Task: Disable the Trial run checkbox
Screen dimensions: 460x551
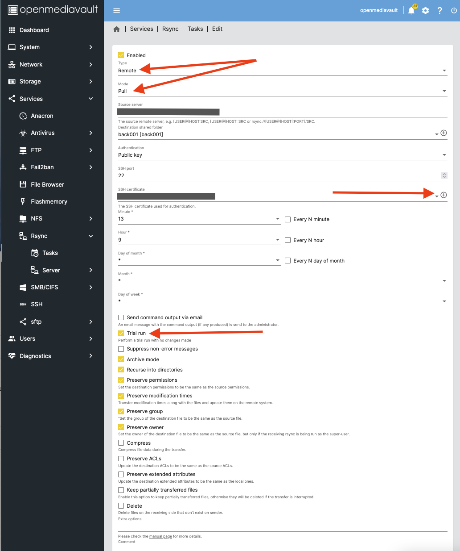Action: (121, 333)
